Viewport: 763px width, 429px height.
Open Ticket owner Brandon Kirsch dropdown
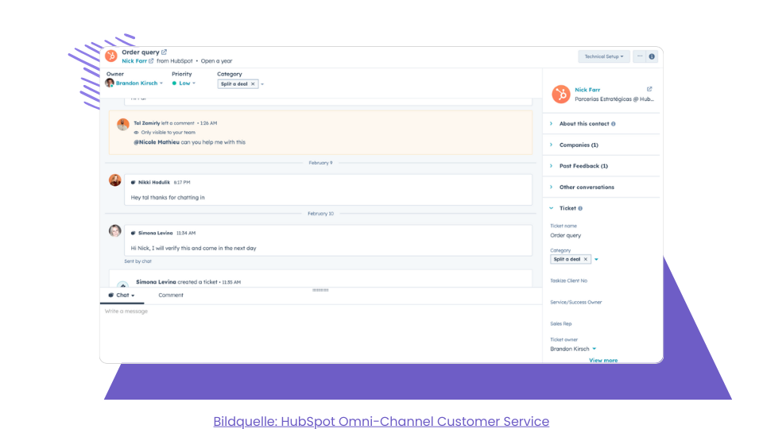point(573,349)
